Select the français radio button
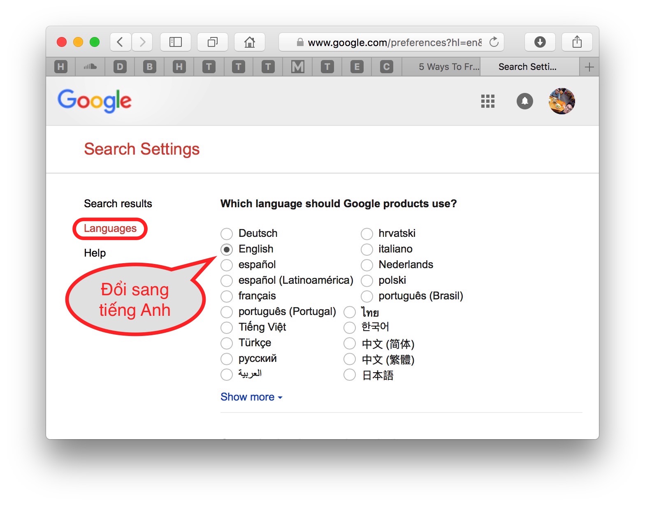This screenshot has width=645, height=505. point(227,297)
